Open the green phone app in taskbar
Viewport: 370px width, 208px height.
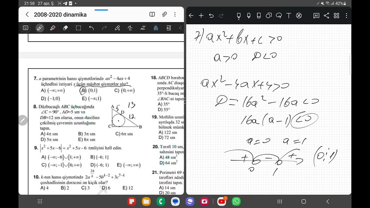pyautogui.click(x=161, y=201)
